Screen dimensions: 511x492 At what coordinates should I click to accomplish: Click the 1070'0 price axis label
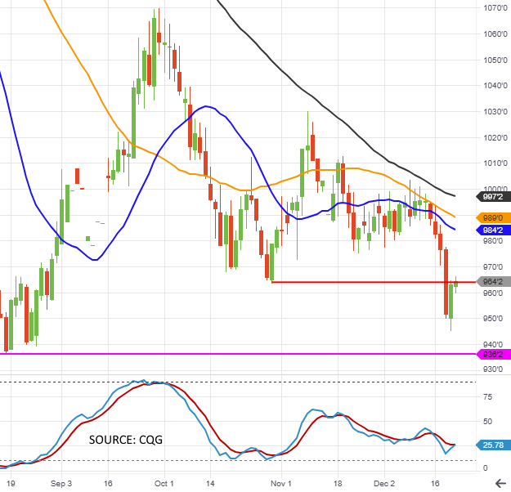tap(495, 8)
